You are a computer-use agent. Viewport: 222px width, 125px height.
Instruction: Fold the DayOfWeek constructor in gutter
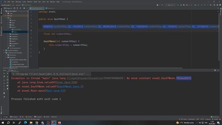pos(37,41)
